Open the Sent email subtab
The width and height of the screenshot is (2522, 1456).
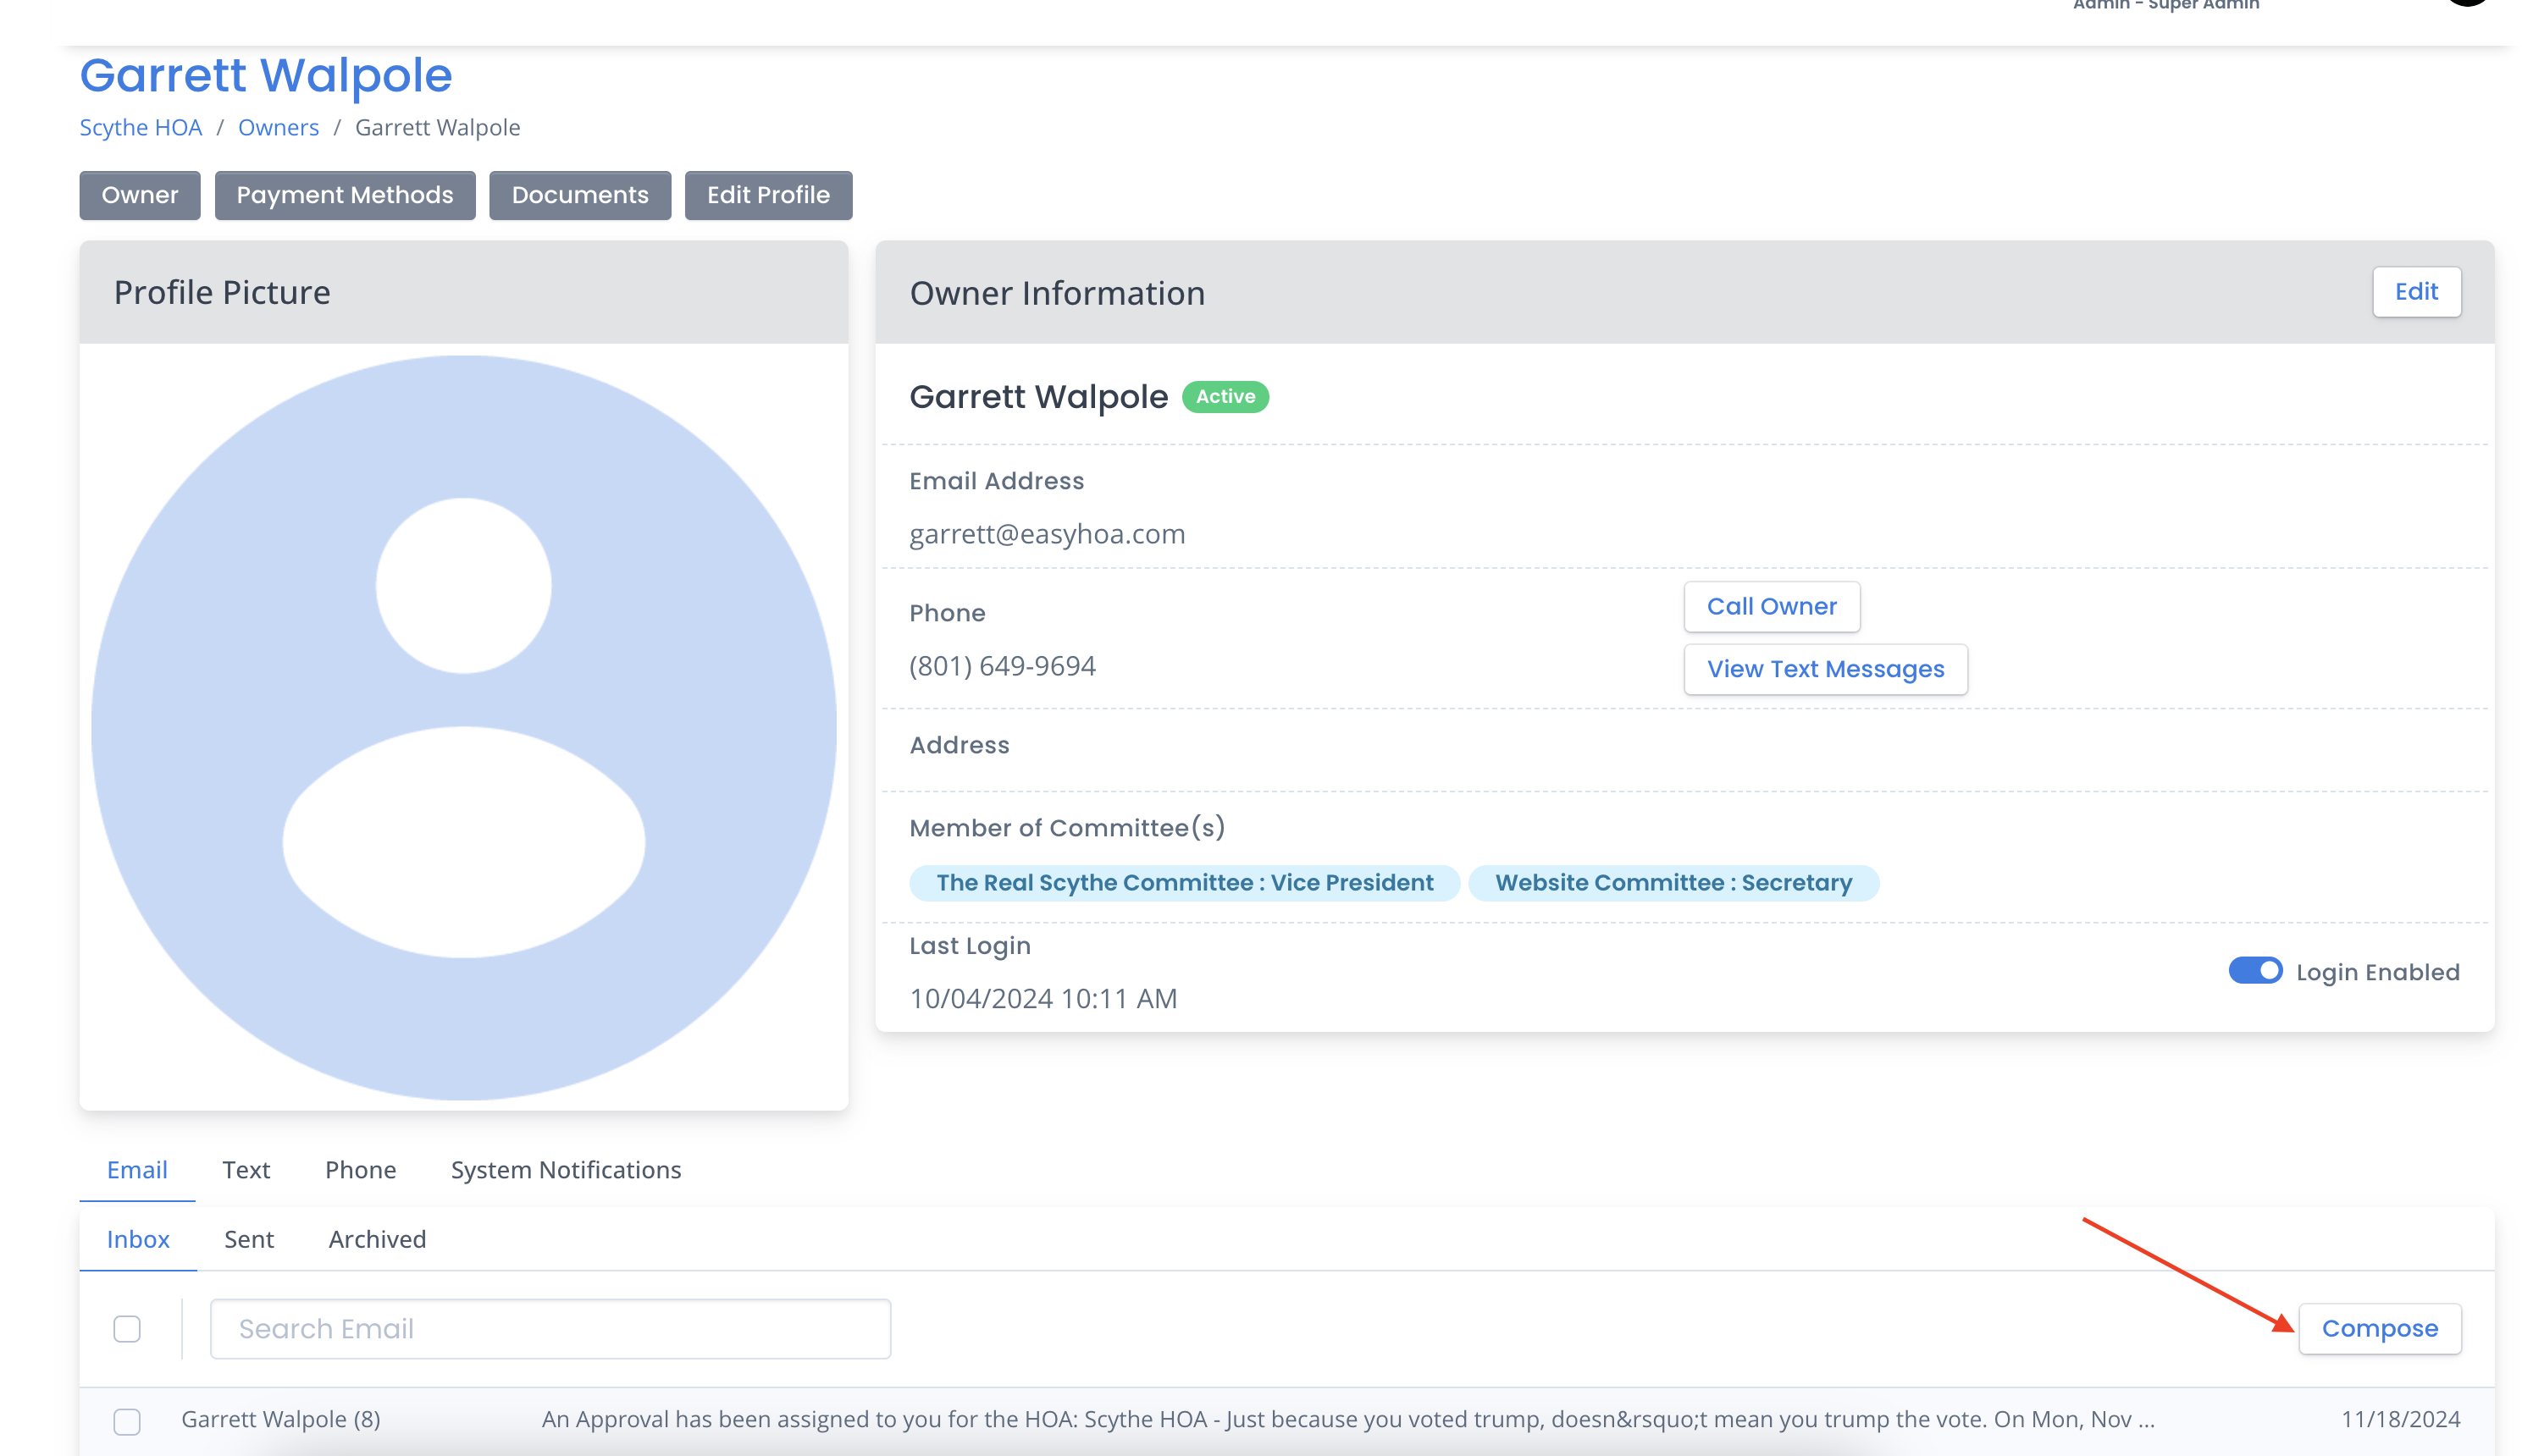(248, 1238)
